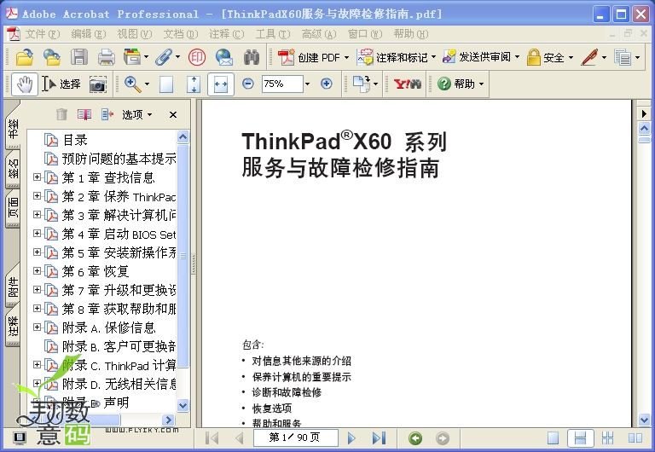Click the Yahoo search toolbar icon
Viewport: 655px width, 452px height.
pyautogui.click(x=408, y=84)
